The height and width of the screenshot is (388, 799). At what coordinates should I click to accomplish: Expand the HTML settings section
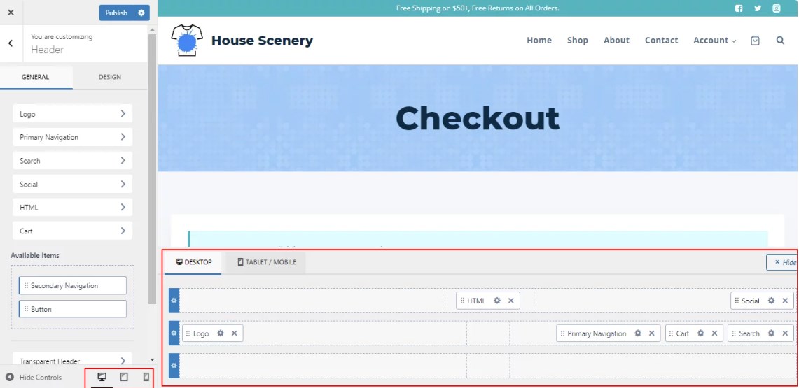(x=72, y=208)
